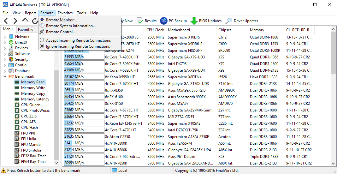Go back with the left arrow icon
This screenshot has width=337, height=174.
pos(6,21)
